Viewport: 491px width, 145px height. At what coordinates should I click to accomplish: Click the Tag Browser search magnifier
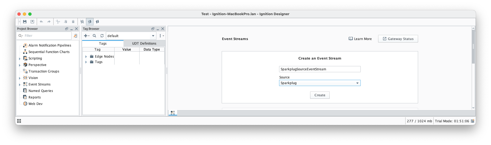(94, 36)
